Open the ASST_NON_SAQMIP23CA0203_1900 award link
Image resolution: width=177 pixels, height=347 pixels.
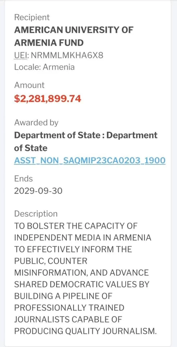90,160
